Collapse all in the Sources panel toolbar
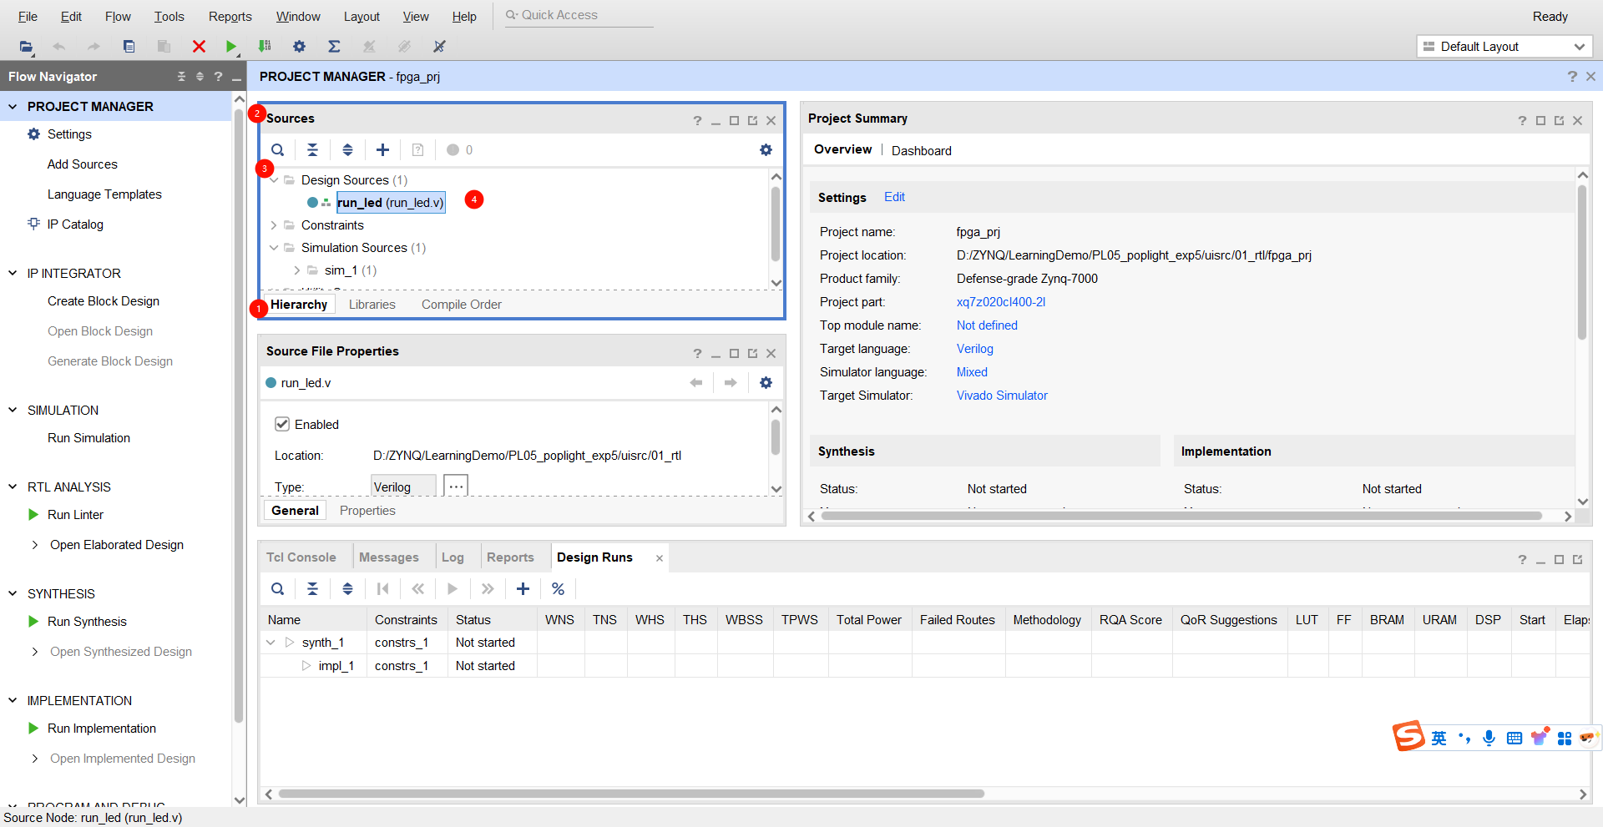 coord(312,150)
